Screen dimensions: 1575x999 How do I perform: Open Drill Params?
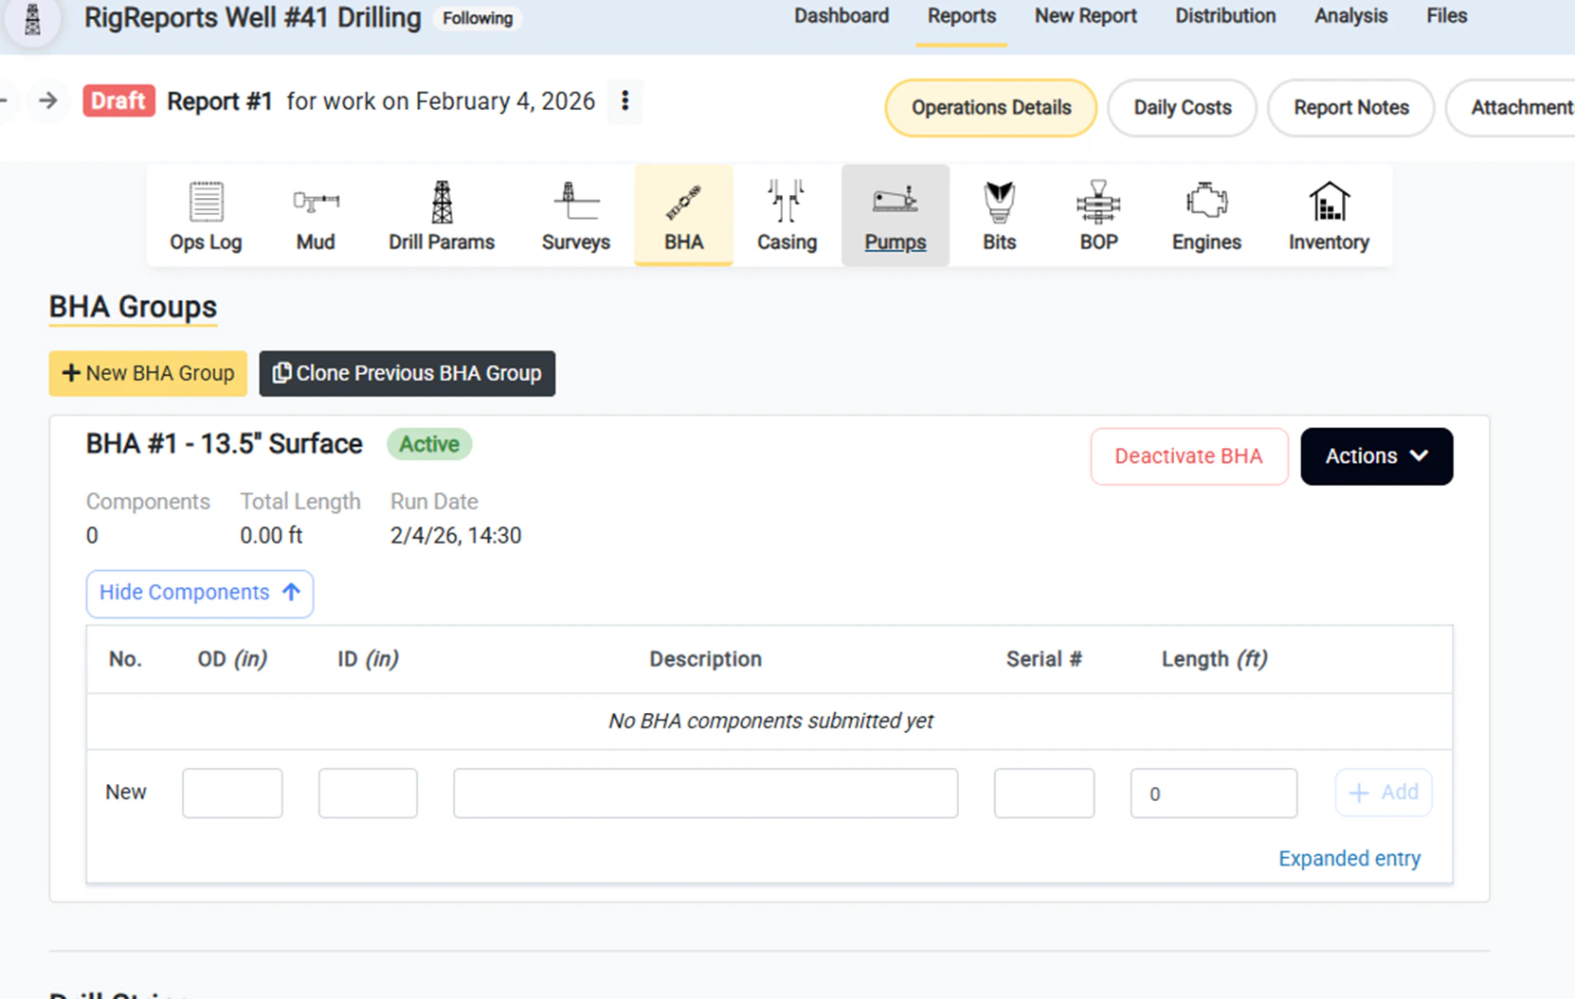[x=441, y=214]
